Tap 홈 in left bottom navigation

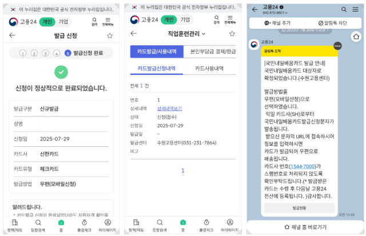tap(61, 225)
